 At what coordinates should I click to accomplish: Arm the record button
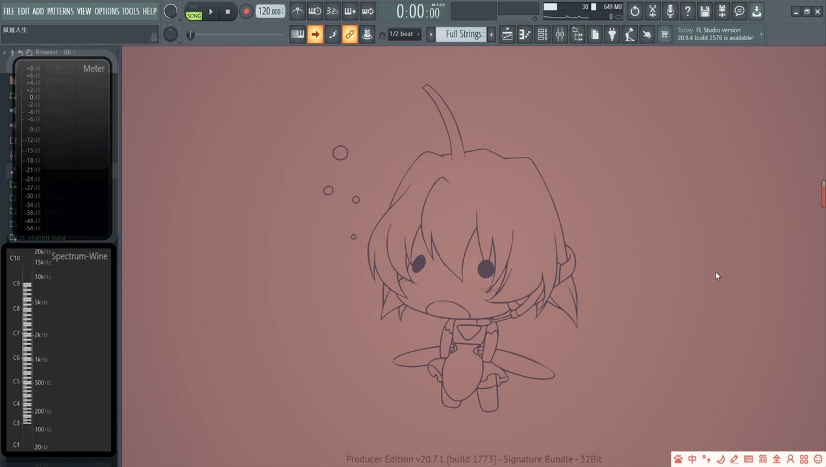245,11
